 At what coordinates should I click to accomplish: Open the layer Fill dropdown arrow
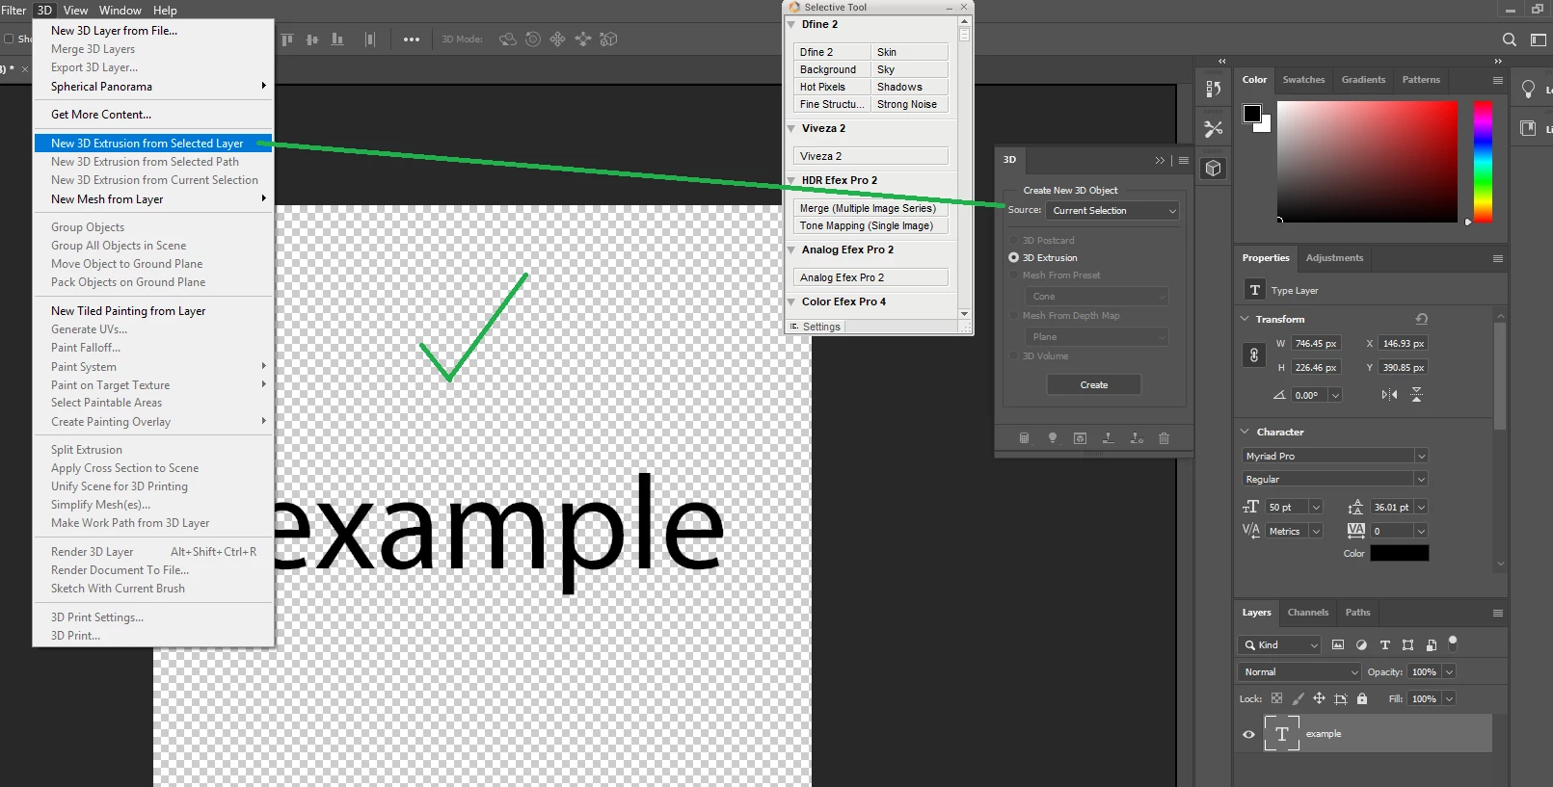1449,699
